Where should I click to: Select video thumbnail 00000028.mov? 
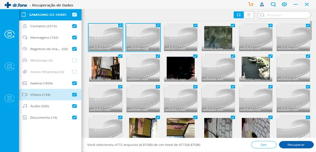coord(218,37)
